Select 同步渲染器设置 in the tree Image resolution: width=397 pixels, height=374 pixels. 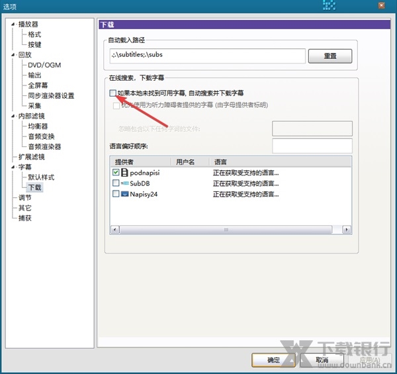coord(51,96)
